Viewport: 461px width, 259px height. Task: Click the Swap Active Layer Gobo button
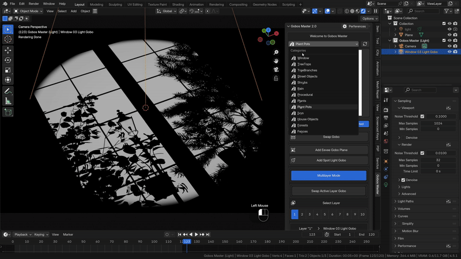click(x=328, y=191)
